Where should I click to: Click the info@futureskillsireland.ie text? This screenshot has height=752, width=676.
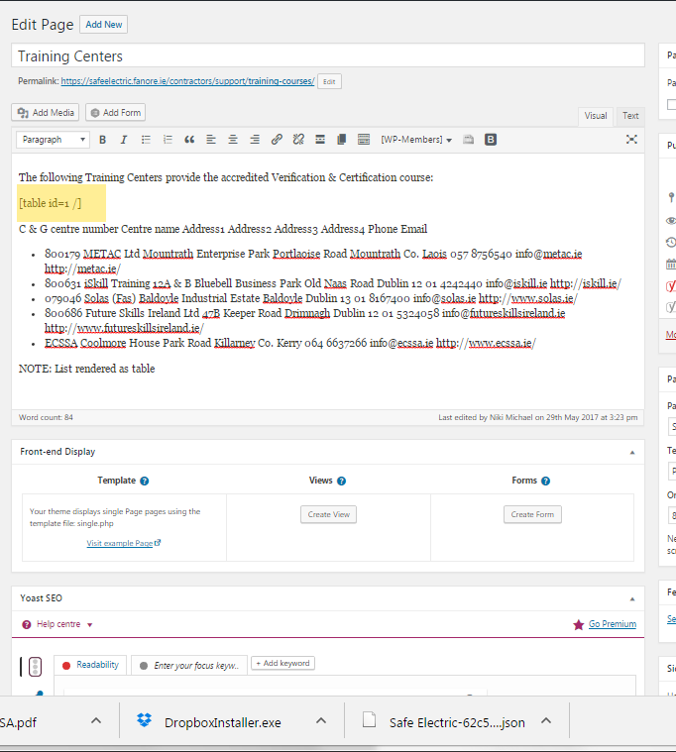504,313
